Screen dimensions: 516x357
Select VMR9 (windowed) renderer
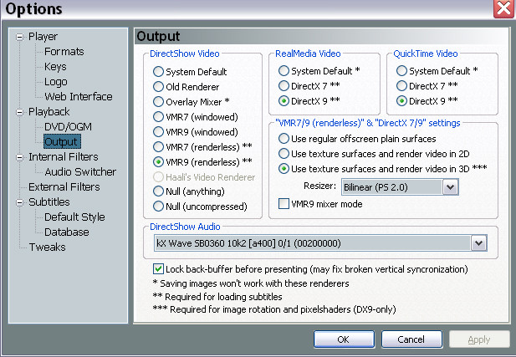click(x=196, y=132)
